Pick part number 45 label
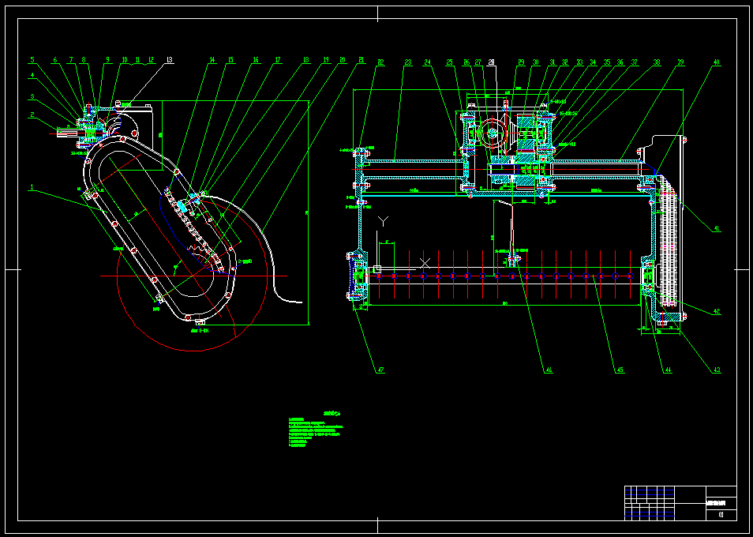 (620, 370)
